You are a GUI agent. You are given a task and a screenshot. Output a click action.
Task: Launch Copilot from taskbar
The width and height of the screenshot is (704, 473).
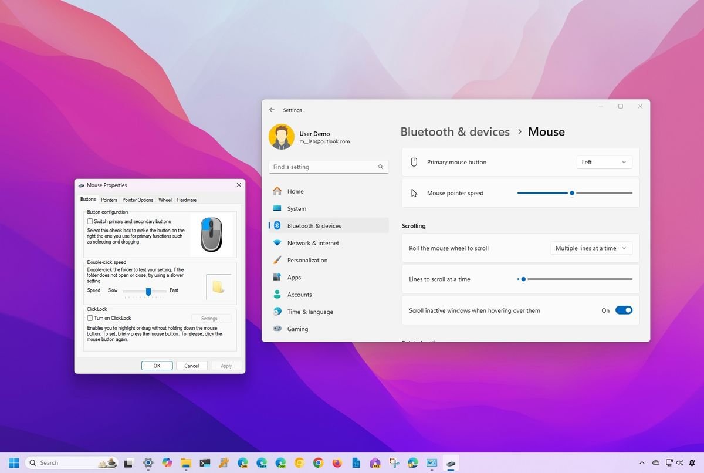[167, 462]
